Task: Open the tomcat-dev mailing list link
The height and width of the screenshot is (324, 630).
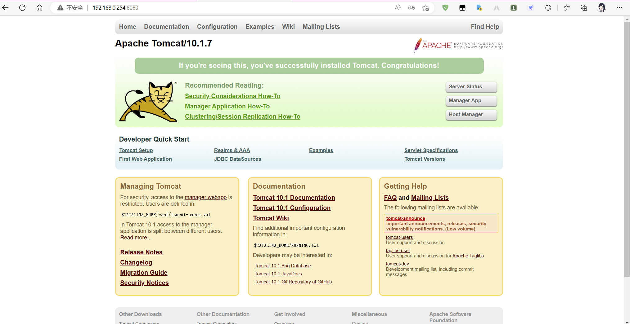Action: pyautogui.click(x=397, y=264)
